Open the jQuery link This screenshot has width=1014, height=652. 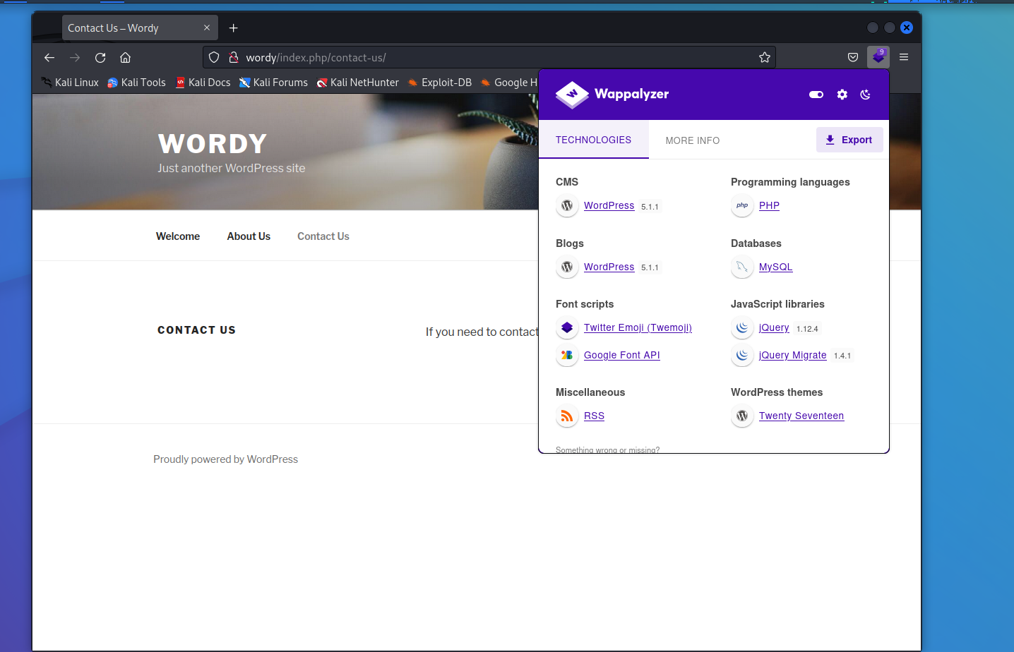(x=774, y=327)
